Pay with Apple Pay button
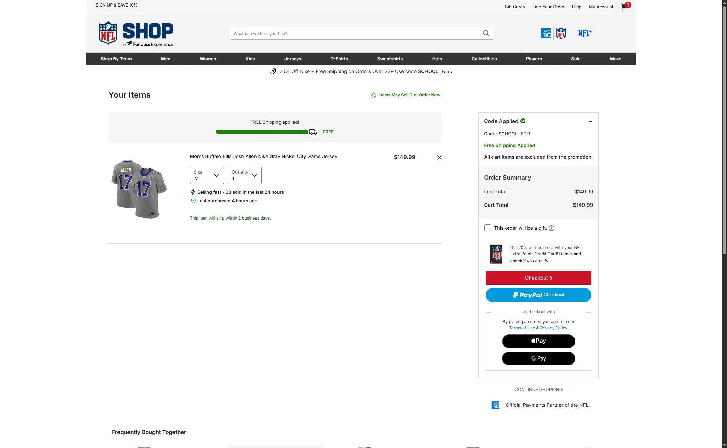Screen dimensions: 727x448 pyautogui.click(x=538, y=341)
